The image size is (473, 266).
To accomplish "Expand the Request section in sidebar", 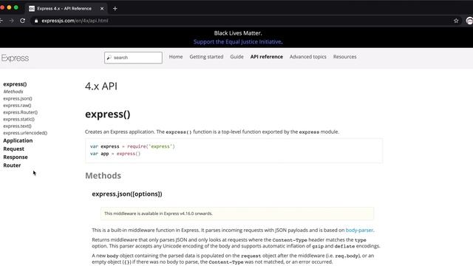I will pos(13,149).
